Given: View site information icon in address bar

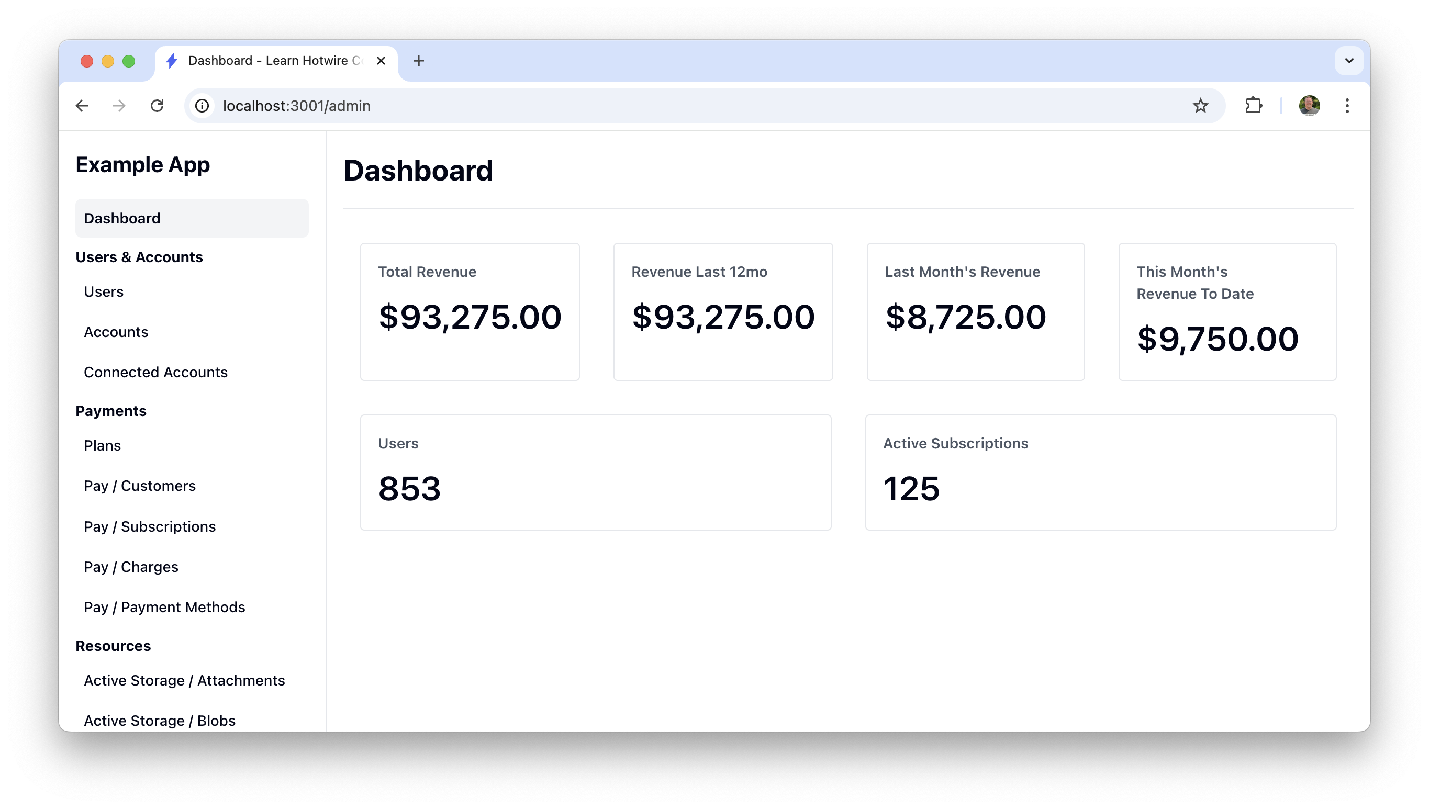Looking at the screenshot, I should click(x=203, y=106).
